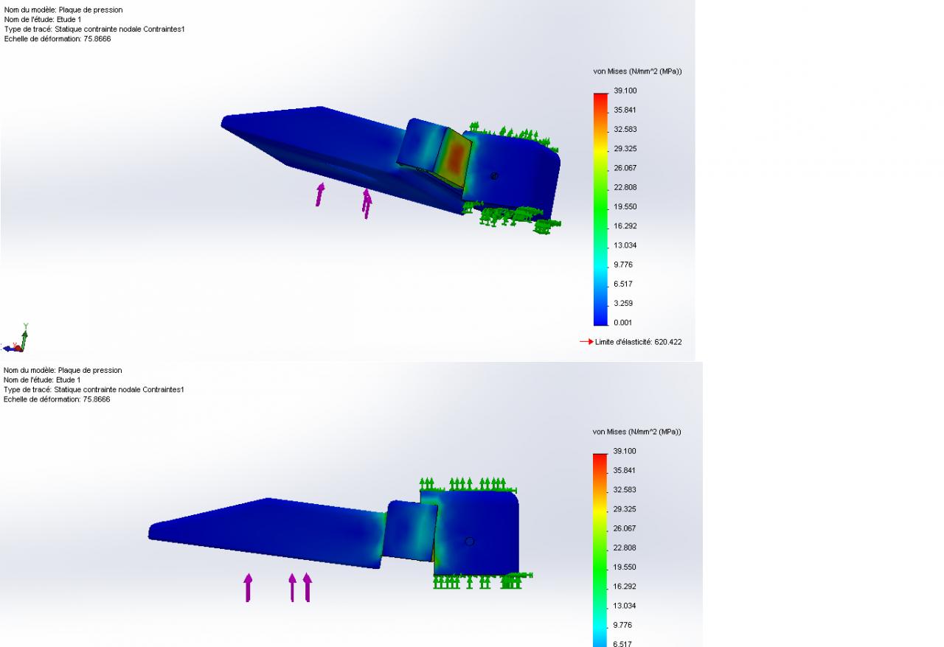This screenshot has height=647, width=944.
Task: Click the XYZ coordinate triad icon
Action: (15, 340)
